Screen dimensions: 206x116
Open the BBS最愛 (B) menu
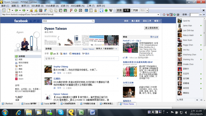[x=37, y=6]
